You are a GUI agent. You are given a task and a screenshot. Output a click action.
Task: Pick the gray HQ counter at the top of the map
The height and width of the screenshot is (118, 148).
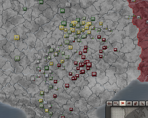[x=68, y=5]
